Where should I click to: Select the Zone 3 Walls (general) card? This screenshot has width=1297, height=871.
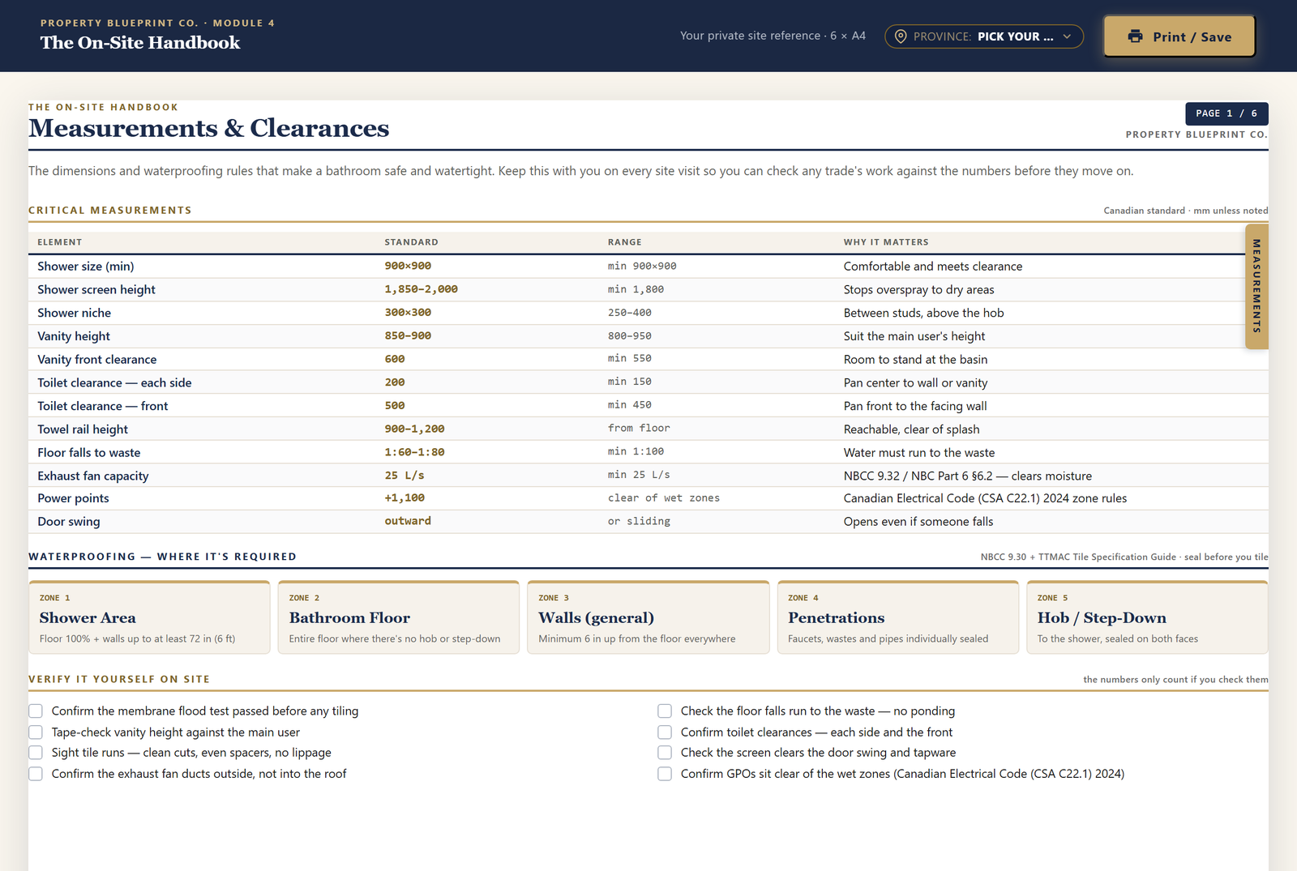click(648, 617)
